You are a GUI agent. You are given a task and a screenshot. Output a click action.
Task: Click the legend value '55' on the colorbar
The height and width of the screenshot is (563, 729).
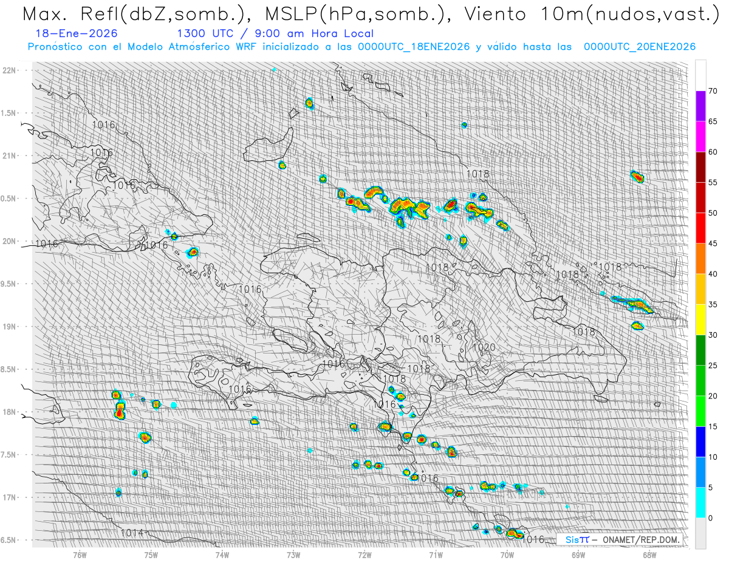pyautogui.click(x=713, y=183)
